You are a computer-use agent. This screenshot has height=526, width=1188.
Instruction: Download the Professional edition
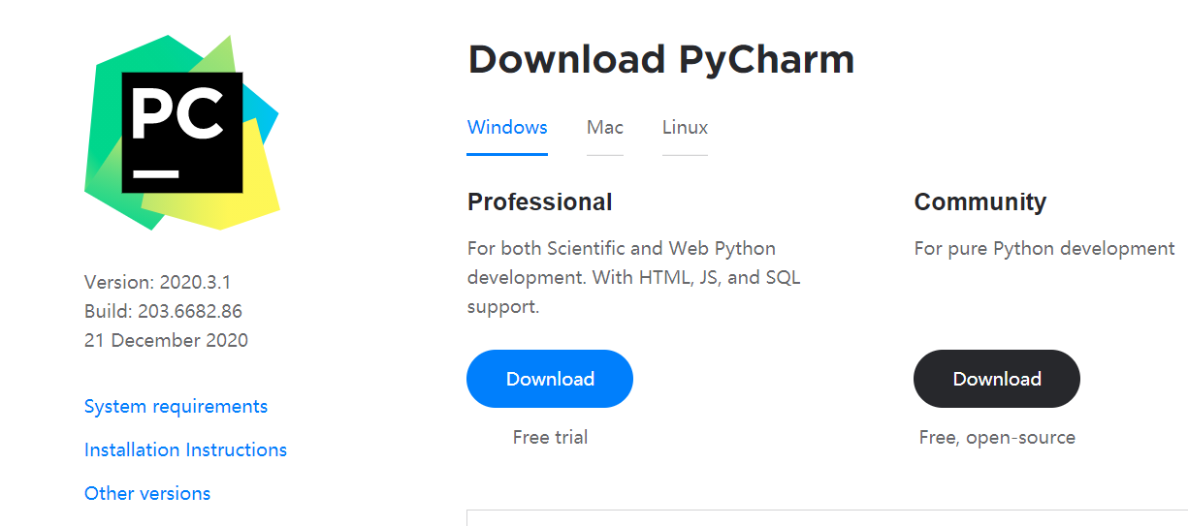(x=550, y=379)
